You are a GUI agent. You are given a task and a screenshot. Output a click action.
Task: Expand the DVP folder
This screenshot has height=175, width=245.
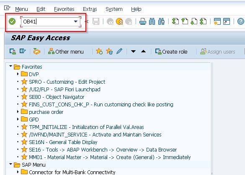pyautogui.click(x=18, y=74)
